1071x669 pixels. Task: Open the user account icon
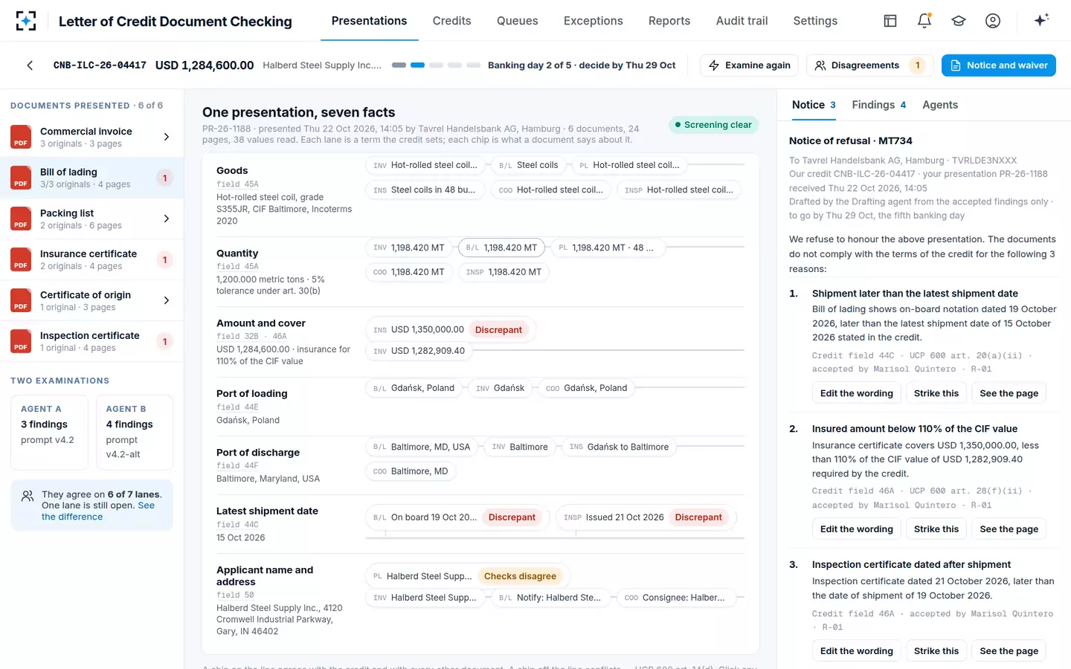tap(993, 21)
